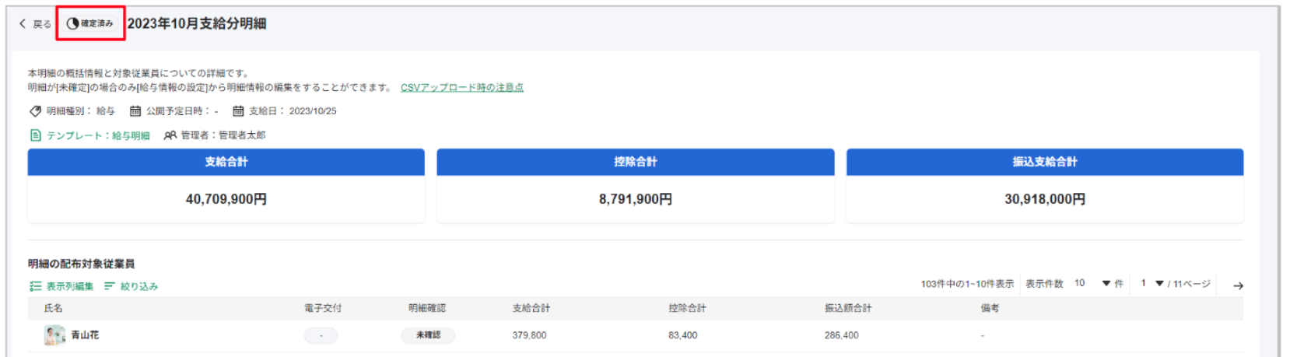Select the 青山花 employee name

pyautogui.click(x=85, y=335)
